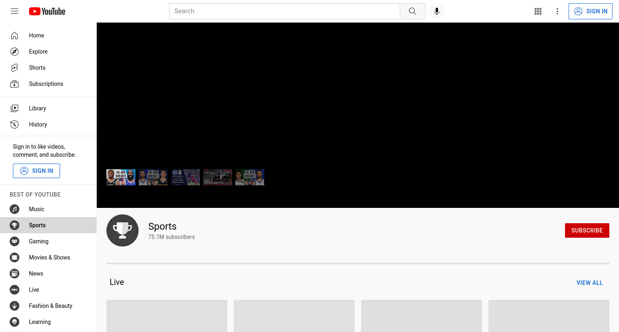Click the Library icon
Image resolution: width=619 pixels, height=332 pixels.
coord(15,108)
